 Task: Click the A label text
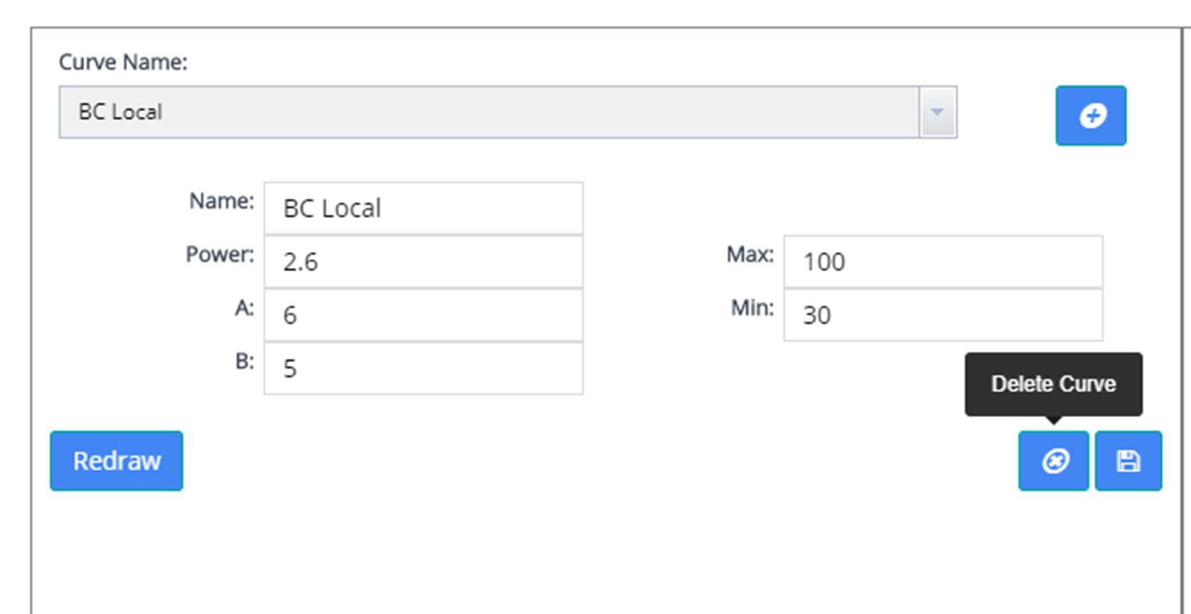coord(244,308)
